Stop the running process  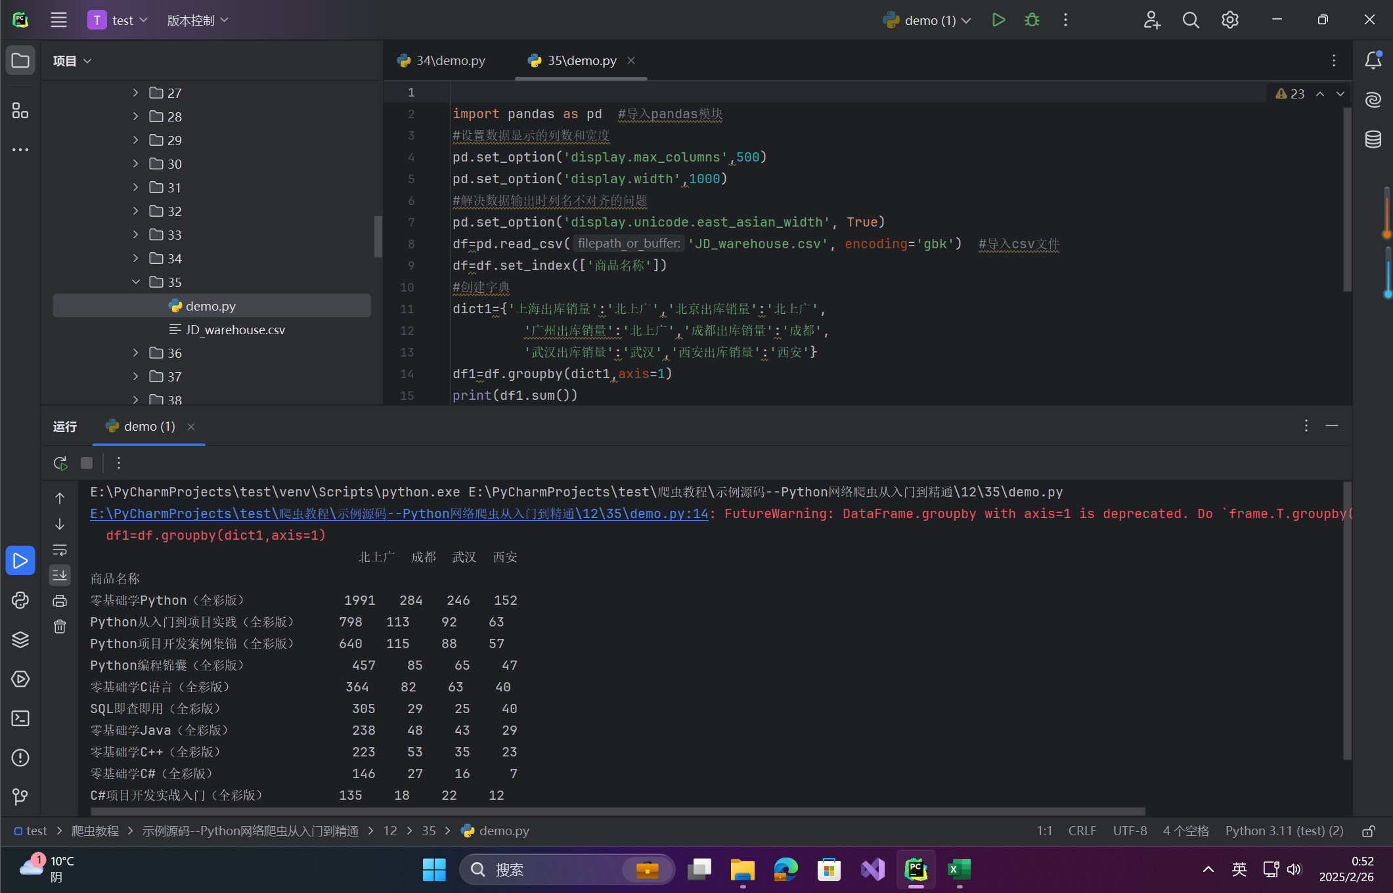87,463
